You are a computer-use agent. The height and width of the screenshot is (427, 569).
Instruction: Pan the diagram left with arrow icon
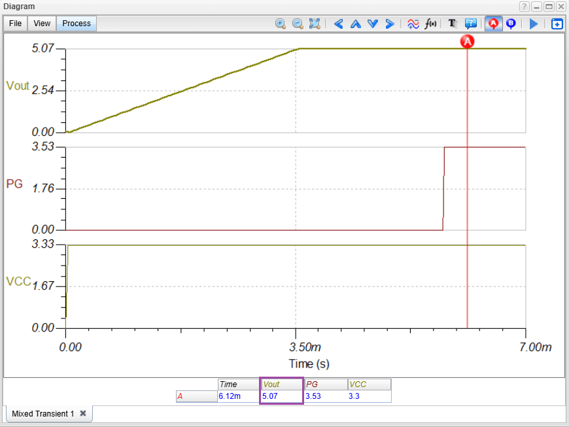pos(339,24)
